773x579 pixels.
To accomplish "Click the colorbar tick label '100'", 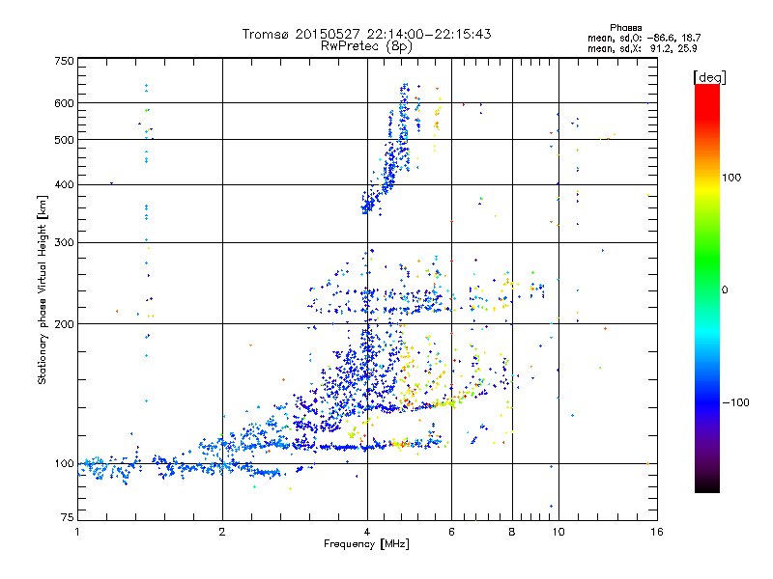I will click(731, 178).
